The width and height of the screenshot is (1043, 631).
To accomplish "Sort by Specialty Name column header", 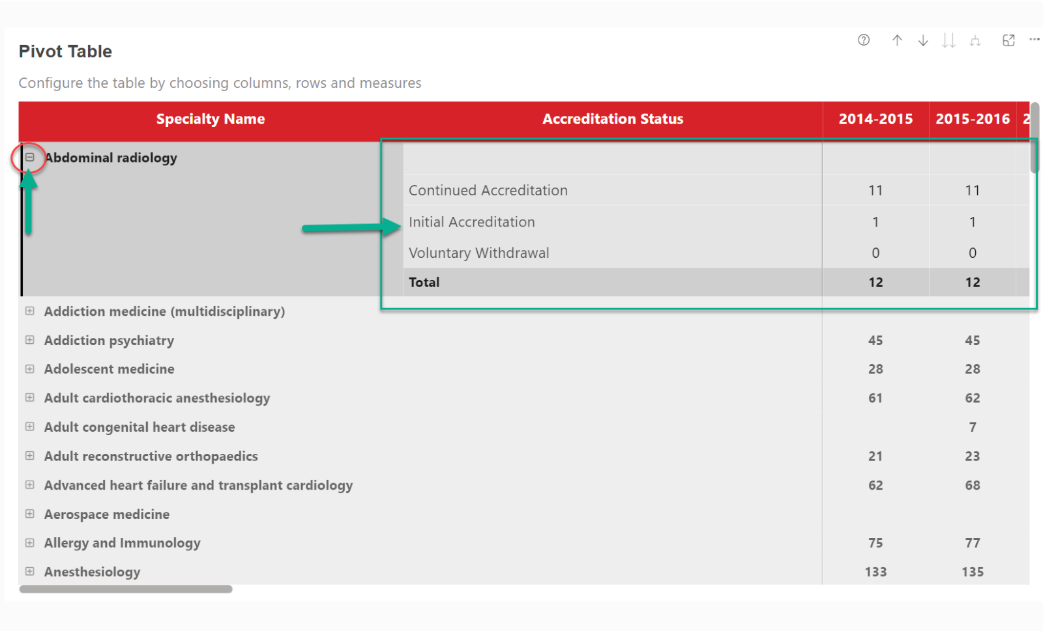I will point(211,119).
